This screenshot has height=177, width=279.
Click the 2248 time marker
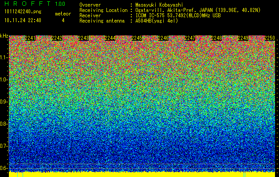click(216, 38)
